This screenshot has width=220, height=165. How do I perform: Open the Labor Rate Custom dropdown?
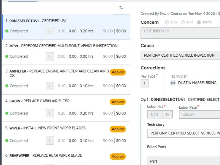pyautogui.click(x=199, y=114)
